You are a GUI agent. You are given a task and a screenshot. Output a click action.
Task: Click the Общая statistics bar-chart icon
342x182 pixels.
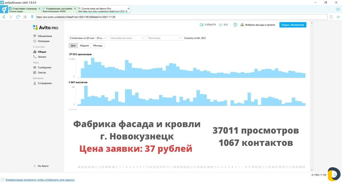click(35, 52)
